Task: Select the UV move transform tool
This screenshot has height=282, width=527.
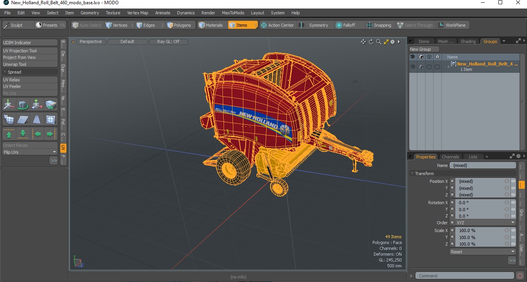Action: point(9,105)
